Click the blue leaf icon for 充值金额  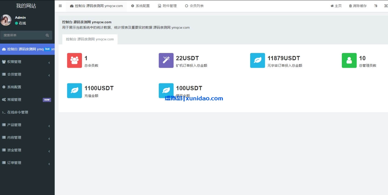click(74, 91)
